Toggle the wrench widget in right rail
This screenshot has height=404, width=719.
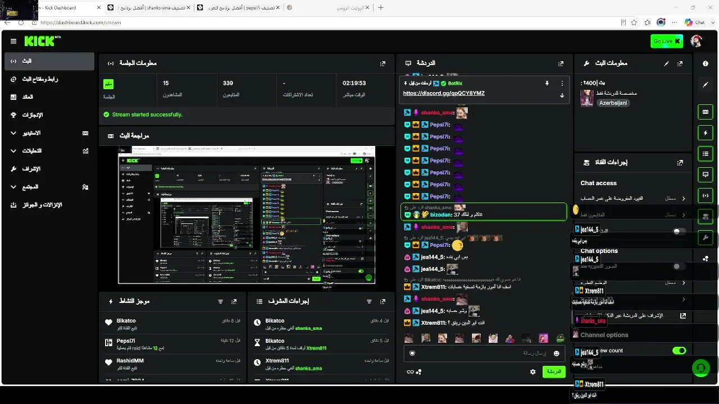(x=706, y=237)
